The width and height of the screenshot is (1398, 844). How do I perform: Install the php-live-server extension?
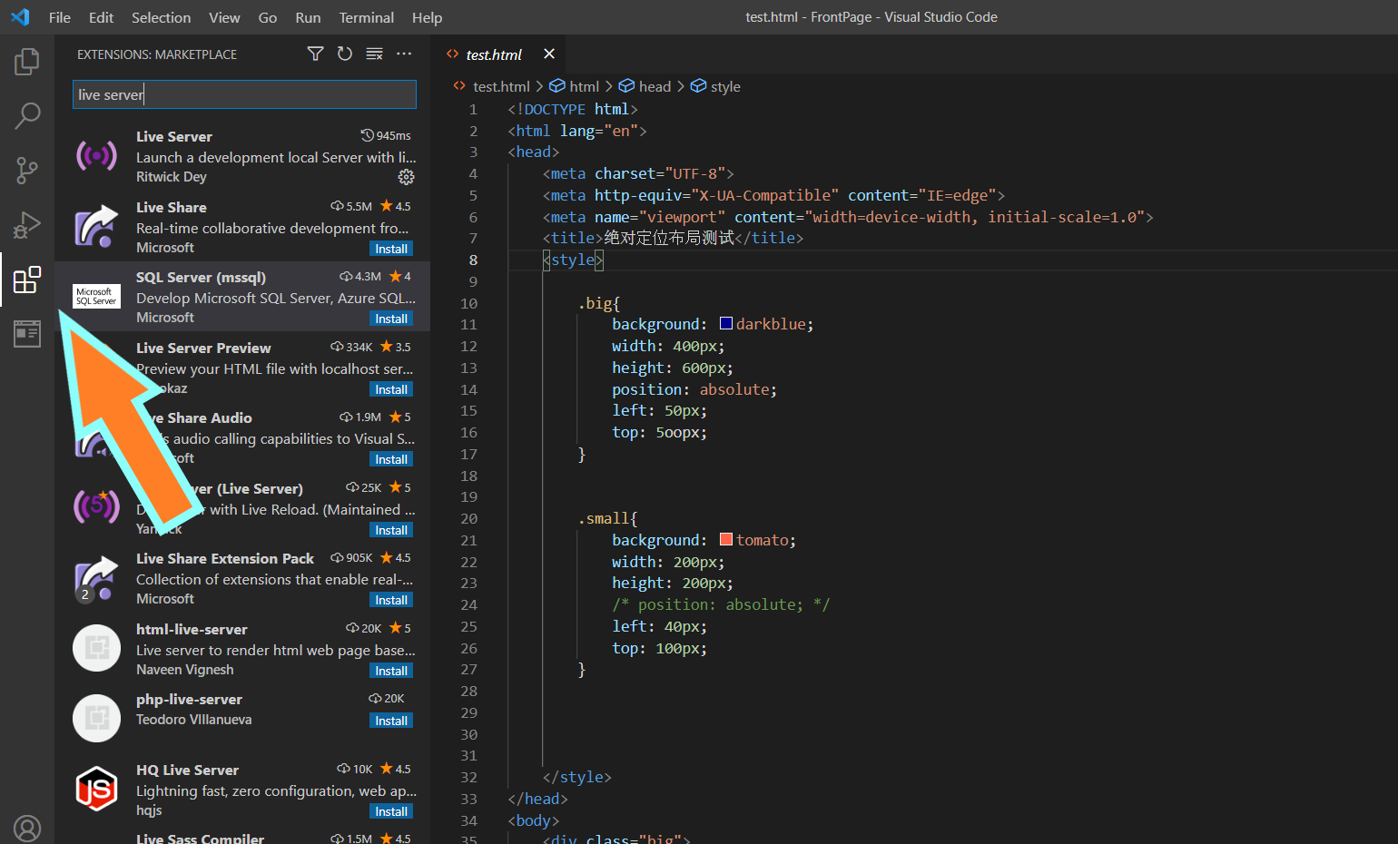(x=391, y=721)
